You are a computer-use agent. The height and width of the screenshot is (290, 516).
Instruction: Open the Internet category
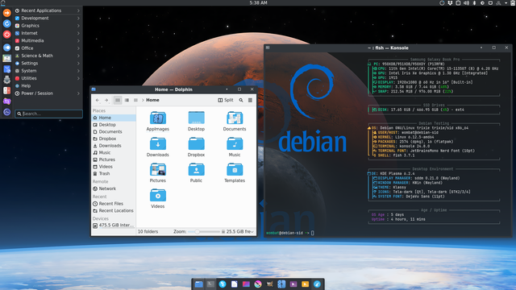[48, 33]
